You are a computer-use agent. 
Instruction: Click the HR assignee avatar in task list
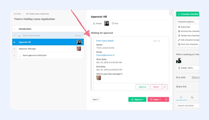[x=79, y=42]
